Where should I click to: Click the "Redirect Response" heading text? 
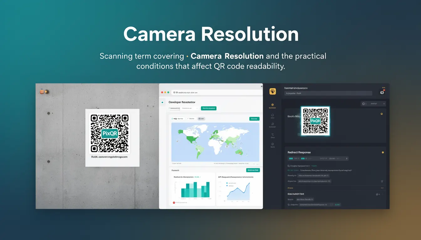(299, 152)
